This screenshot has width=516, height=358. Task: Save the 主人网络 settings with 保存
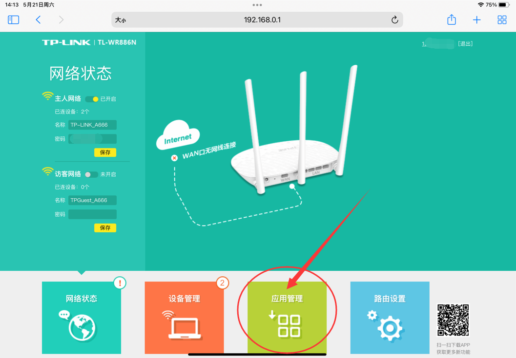click(105, 152)
